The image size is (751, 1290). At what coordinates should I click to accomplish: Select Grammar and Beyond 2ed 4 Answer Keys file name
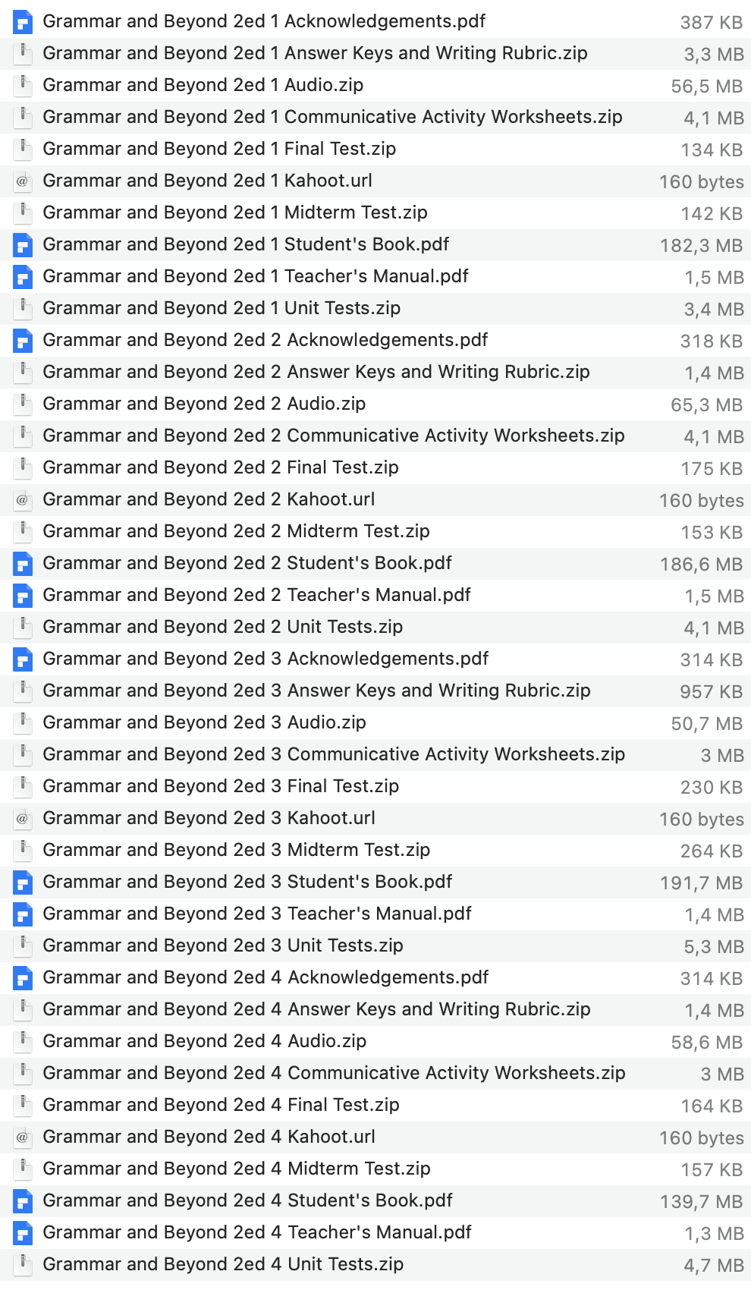tap(316, 1009)
